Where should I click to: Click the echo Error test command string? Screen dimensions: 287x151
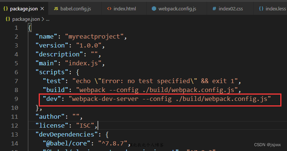coord(155,81)
